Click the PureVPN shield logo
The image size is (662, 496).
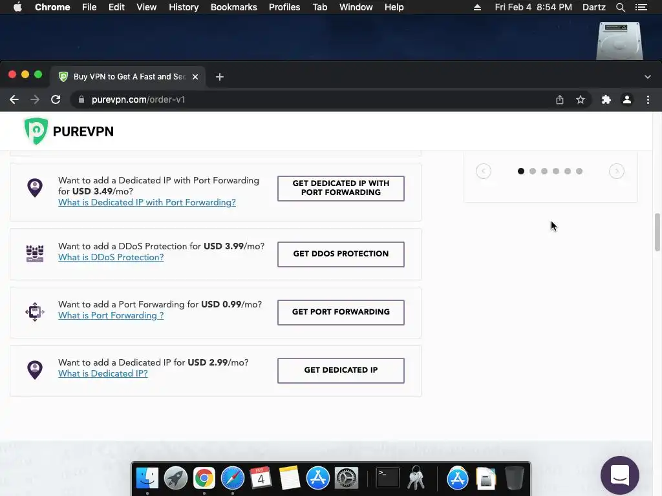36,131
